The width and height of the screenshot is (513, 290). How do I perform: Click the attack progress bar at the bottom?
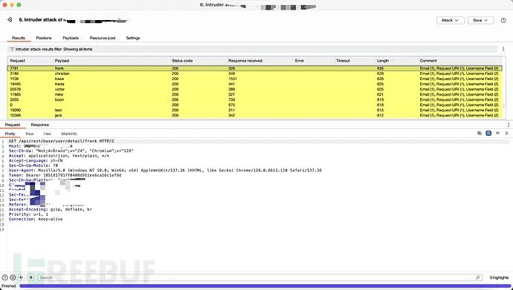click(x=264, y=286)
